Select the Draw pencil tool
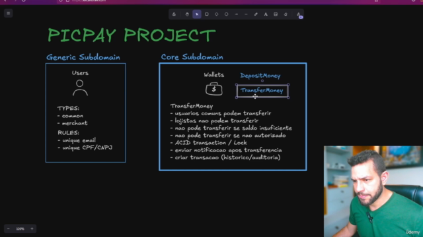The height and width of the screenshot is (237, 423). [x=256, y=14]
